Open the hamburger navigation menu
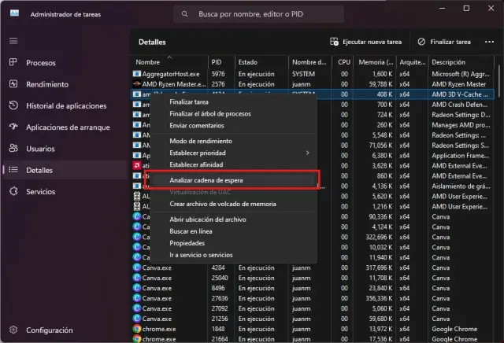Image resolution: width=504 pixels, height=343 pixels. pos(13,40)
